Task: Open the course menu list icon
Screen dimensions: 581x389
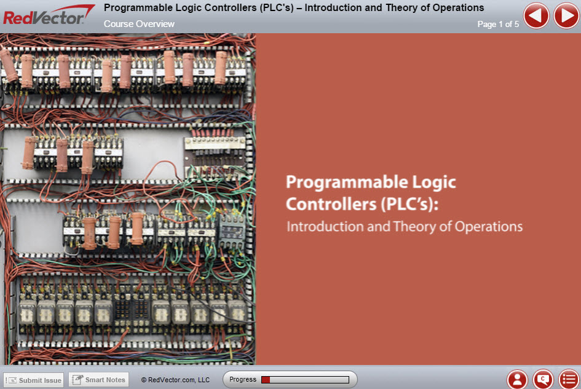Action: tap(569, 379)
